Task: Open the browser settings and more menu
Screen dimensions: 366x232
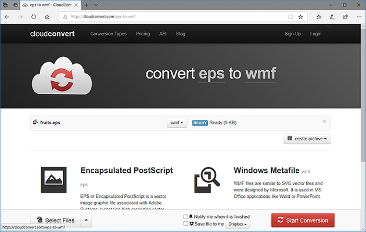Action: 359,17
